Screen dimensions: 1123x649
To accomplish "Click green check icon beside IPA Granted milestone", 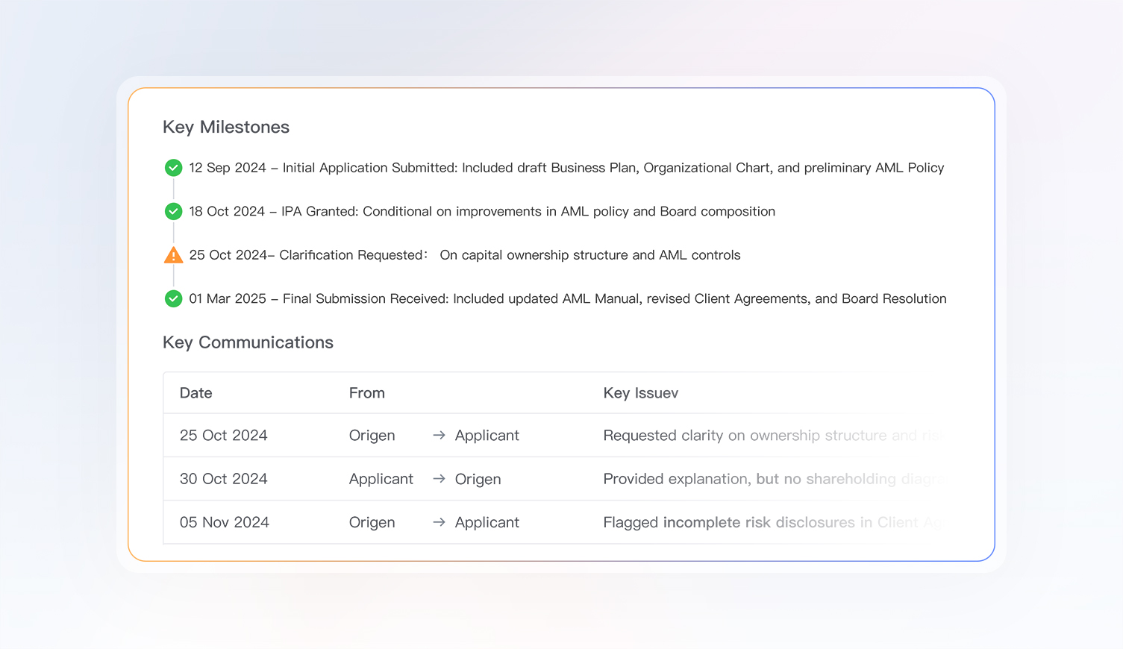I will click(x=173, y=212).
